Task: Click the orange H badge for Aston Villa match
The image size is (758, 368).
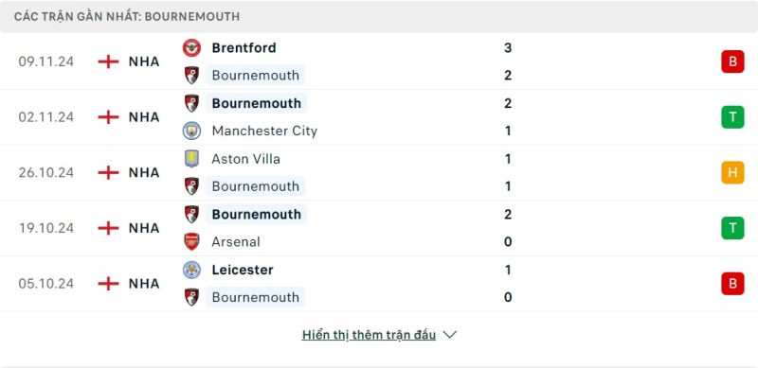Action: coord(732,172)
